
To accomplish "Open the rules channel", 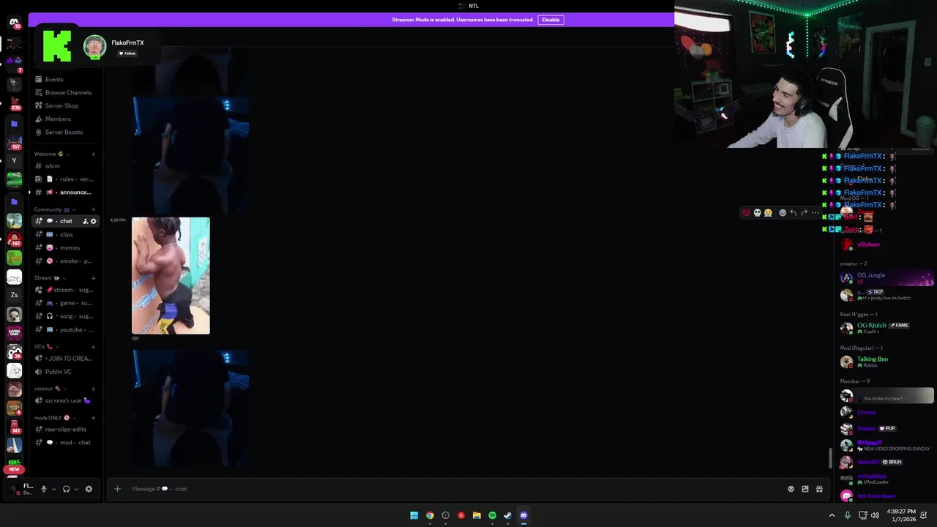I will (x=66, y=179).
